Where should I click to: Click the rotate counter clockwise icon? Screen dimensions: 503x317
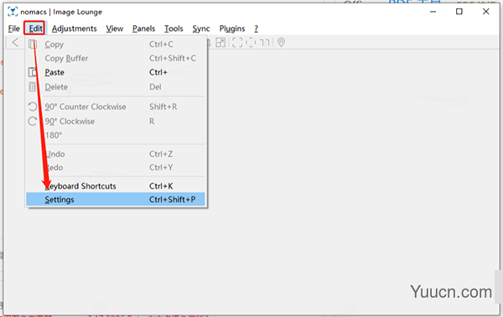pos(33,107)
